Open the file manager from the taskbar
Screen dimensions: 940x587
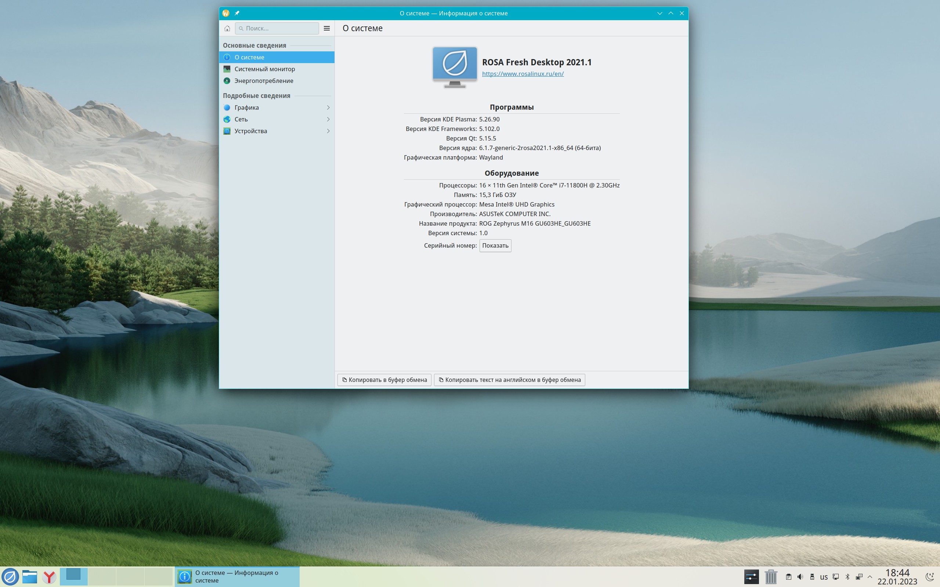coord(29,577)
